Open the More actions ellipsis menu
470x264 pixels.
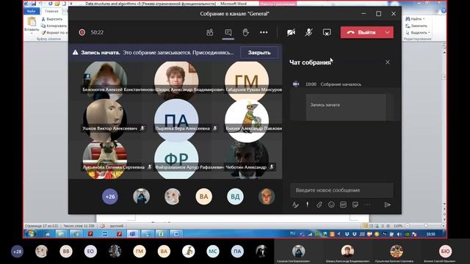click(264, 32)
